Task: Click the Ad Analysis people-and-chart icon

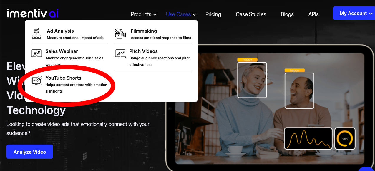Action: (36, 34)
